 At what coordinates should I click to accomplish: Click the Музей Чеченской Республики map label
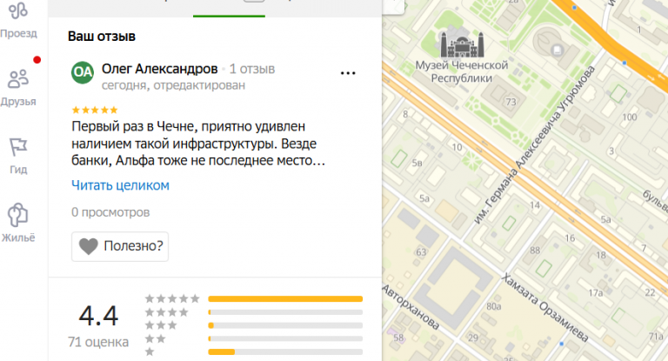pyautogui.click(x=462, y=71)
